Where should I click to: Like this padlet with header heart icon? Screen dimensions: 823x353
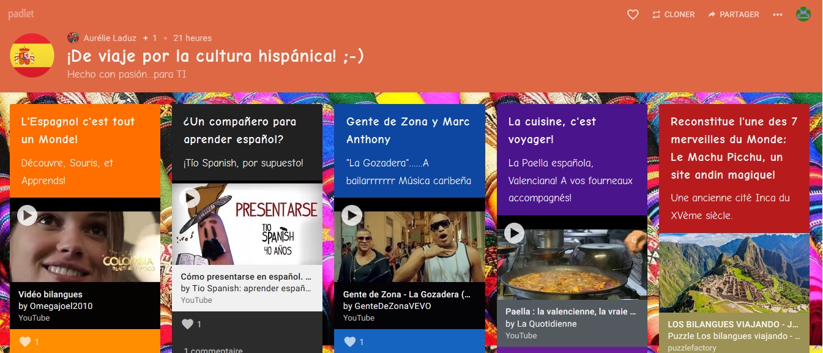pos(633,14)
